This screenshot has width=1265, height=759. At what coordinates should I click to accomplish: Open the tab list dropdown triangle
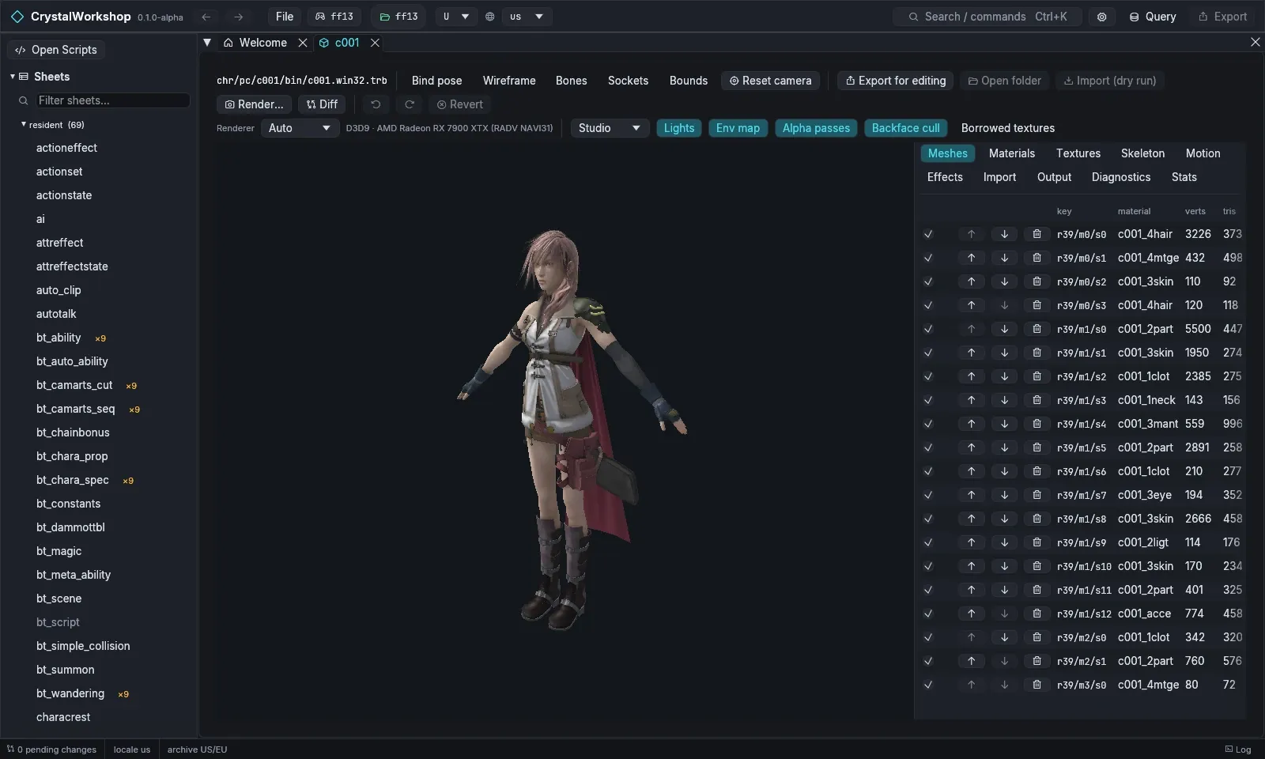click(x=207, y=43)
